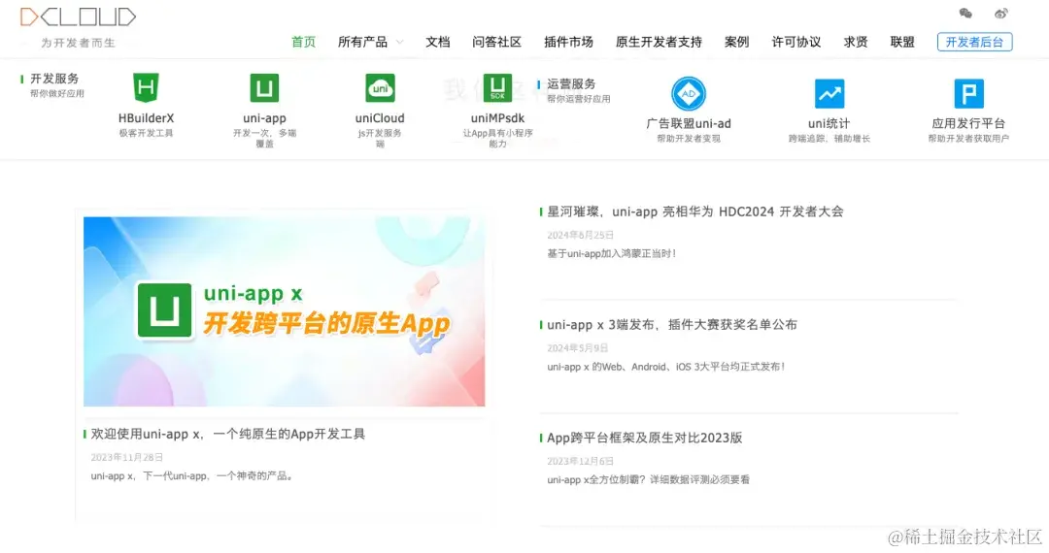Open 案例 in navigation
This screenshot has height=553, width=1049.
click(736, 42)
